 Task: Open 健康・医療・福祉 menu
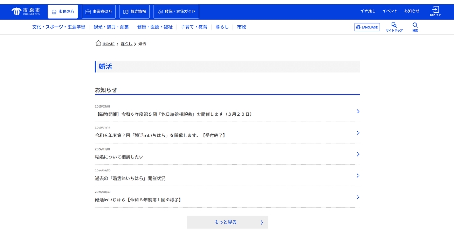coord(155,27)
